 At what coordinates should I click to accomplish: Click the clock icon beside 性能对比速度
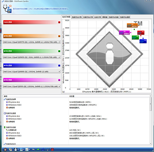click(5, 113)
